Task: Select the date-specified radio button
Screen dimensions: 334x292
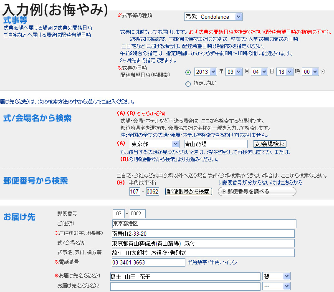Action: [188, 72]
